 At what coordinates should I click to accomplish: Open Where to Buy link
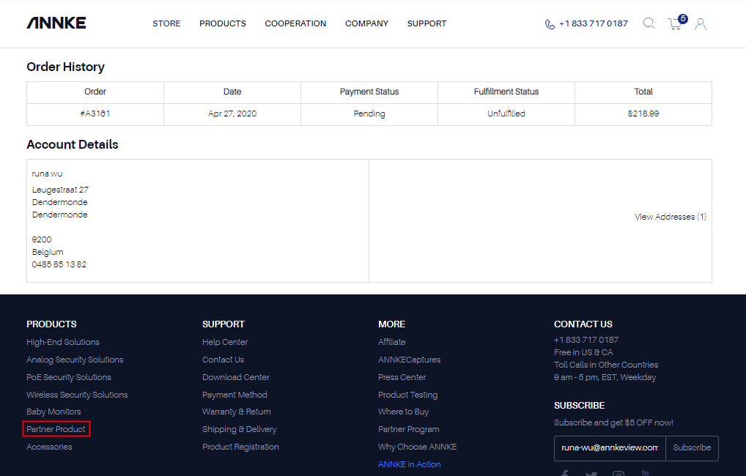coord(404,412)
